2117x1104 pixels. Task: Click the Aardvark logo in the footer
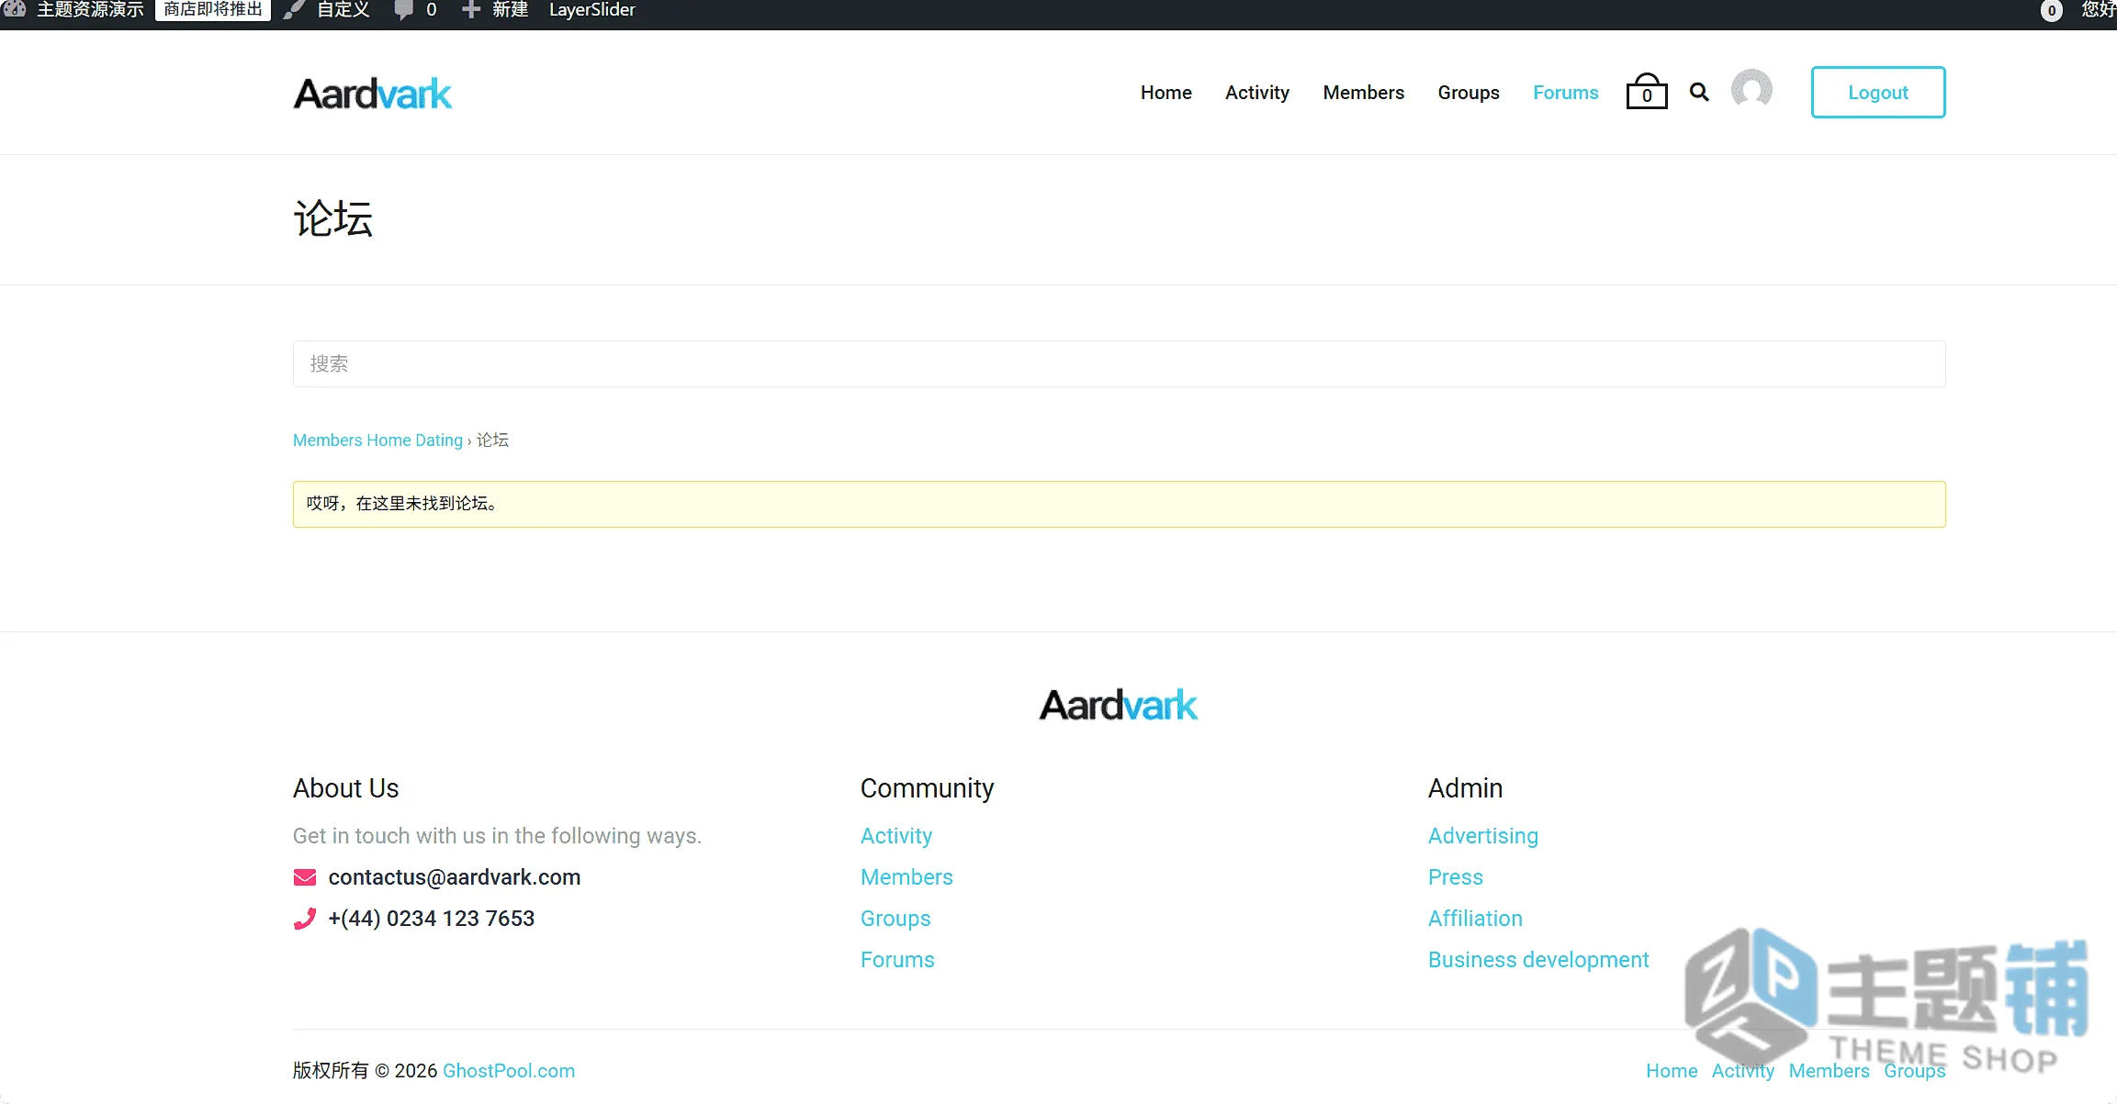[x=1118, y=705]
